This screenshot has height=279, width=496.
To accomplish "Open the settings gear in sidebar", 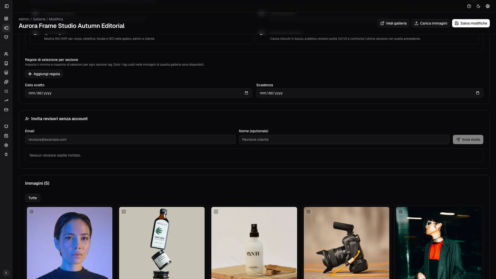I will click(6, 145).
